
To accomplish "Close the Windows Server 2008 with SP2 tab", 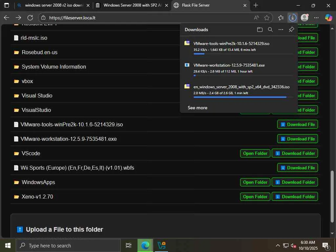I will click(166, 5).
